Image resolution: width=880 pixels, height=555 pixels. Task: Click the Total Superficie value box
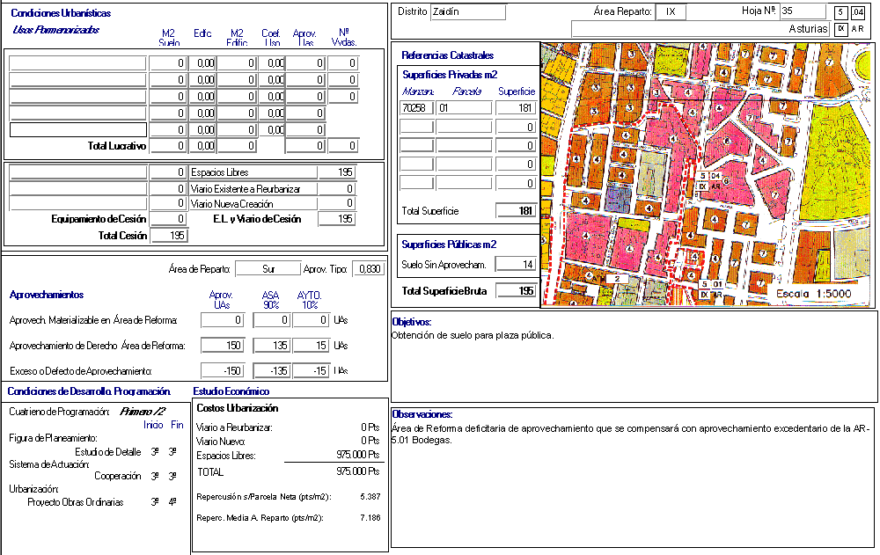(x=516, y=211)
